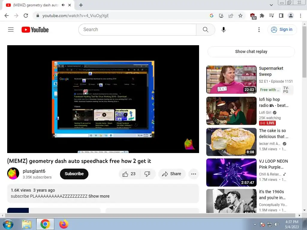Open 'it's the 1960s' video thumbnail
This screenshot has height=230, width=307.
tap(231, 201)
